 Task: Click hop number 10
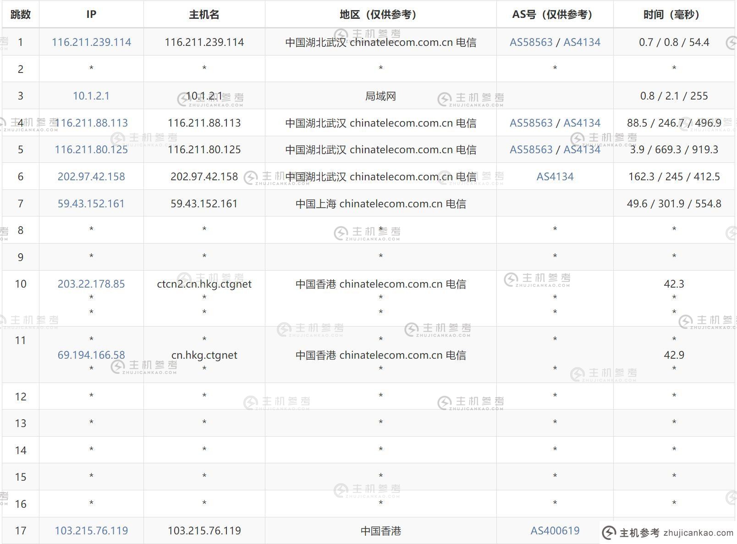tap(21, 284)
